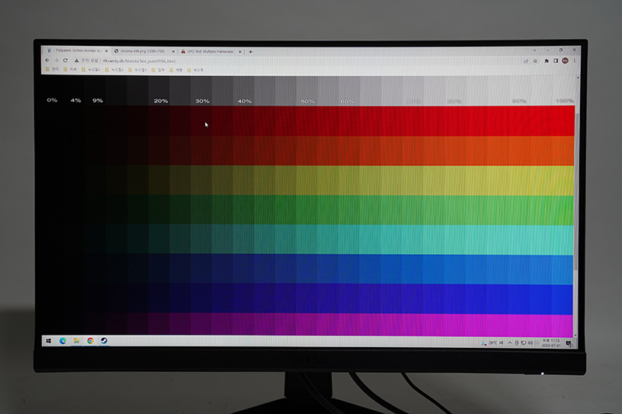Reload the monitor test page

[x=65, y=61]
